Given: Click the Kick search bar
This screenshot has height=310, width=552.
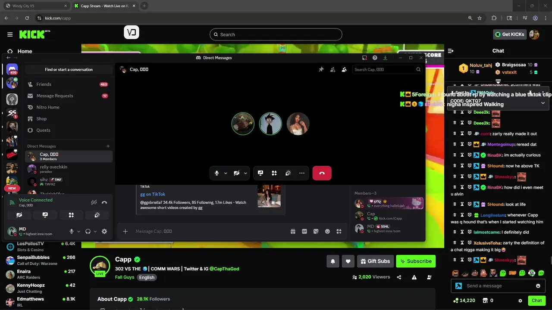Looking at the screenshot, I should coord(276,34).
